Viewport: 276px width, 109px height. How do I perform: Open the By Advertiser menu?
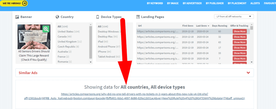pyautogui.click(x=192, y=3)
